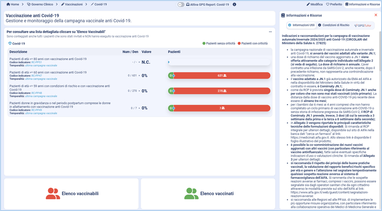382x211 pixels.
Task: Click red bar showing 270 patients
Action: (x=222, y=91)
